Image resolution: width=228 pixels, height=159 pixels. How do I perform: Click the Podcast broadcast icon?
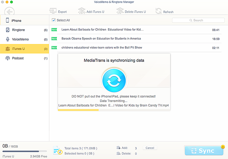[x=7, y=58]
